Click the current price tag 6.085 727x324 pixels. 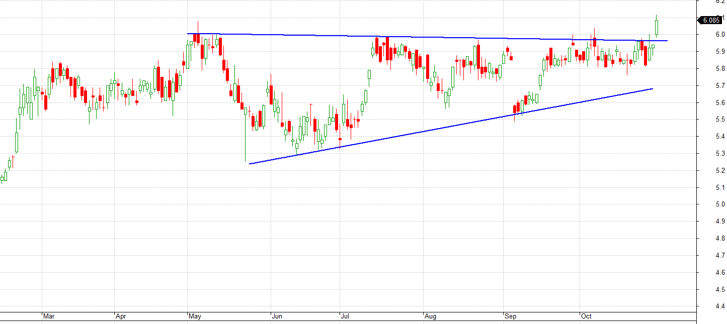(x=710, y=20)
